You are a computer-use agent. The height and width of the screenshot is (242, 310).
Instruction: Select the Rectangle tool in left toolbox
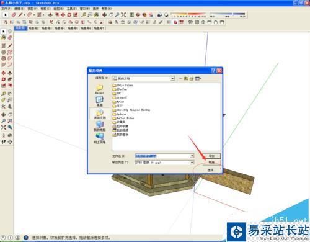point(4,46)
